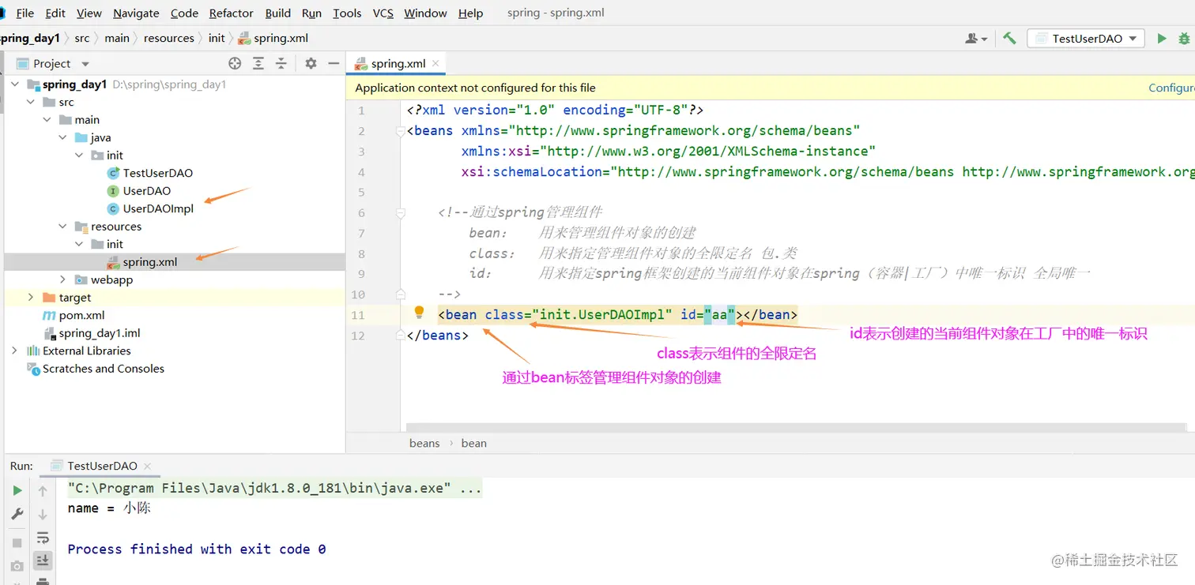1195x585 pixels.
Task: Click the Stop square in Run panel
Action: pos(17,543)
